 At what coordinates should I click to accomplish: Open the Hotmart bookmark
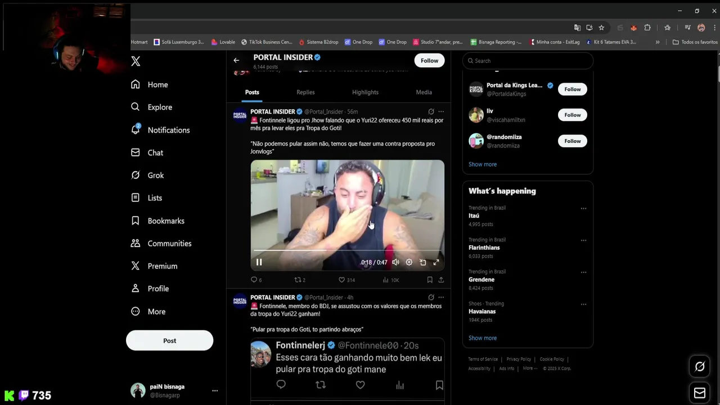coord(139,42)
